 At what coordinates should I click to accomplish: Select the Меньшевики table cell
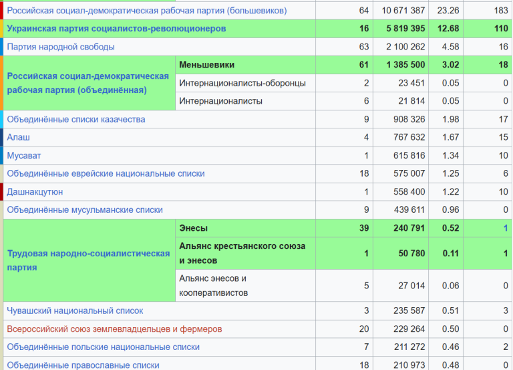[x=245, y=65]
